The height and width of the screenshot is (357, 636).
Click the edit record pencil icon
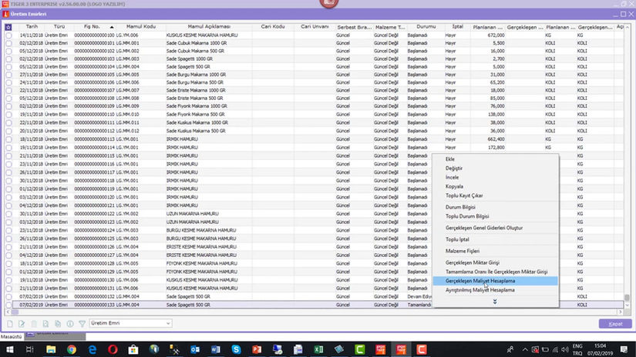22,324
